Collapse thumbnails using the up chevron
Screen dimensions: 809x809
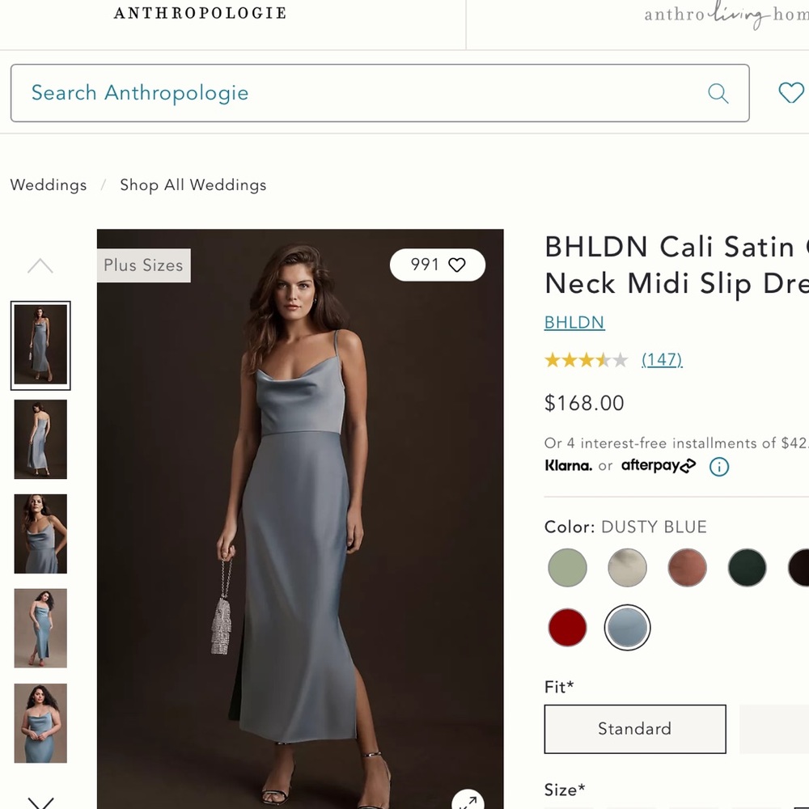point(40,265)
